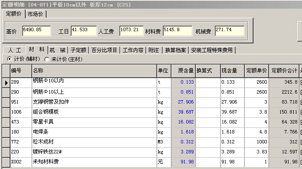302x169 pixels.
Task: Click the 定额价合计 value 2212.6
Action: [x=284, y=92]
